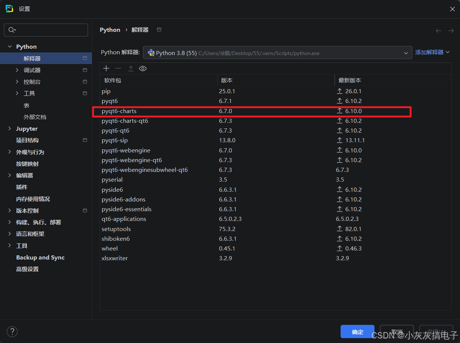Viewport: 460px width, 343px height.
Task: Expand the 调试器 tree node
Action: pyautogui.click(x=17, y=70)
